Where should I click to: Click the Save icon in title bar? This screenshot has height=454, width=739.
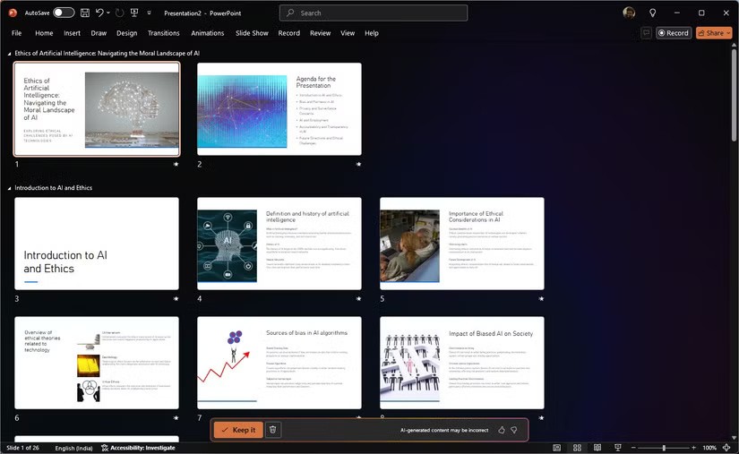tap(84, 13)
